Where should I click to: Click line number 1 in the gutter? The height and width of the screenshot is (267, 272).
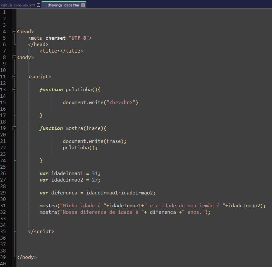click(x=4, y=12)
